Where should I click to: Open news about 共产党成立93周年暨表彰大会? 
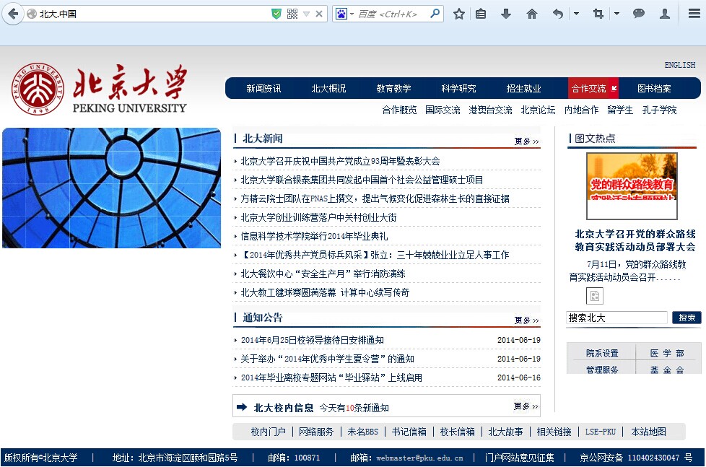[x=340, y=161]
